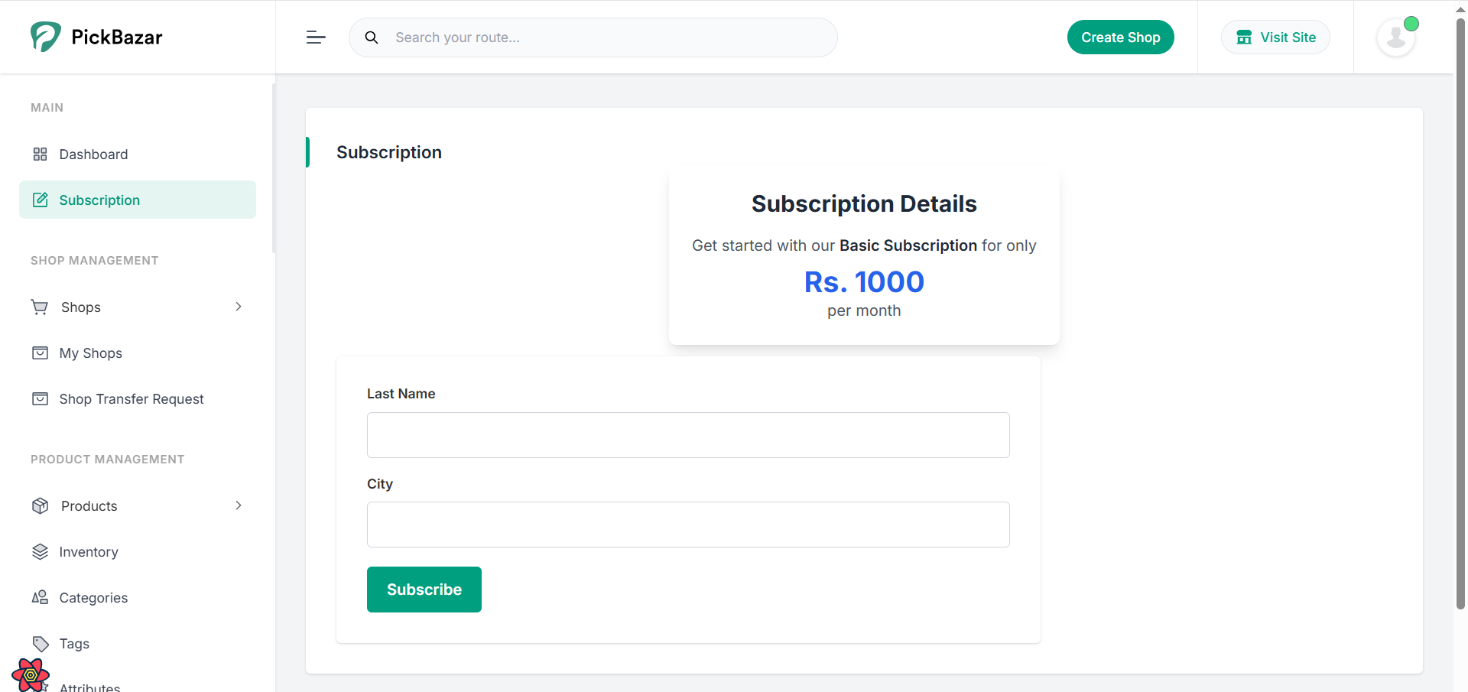Focus the Last Name input field
Viewport: 1468px width, 692px height.
[x=688, y=435]
